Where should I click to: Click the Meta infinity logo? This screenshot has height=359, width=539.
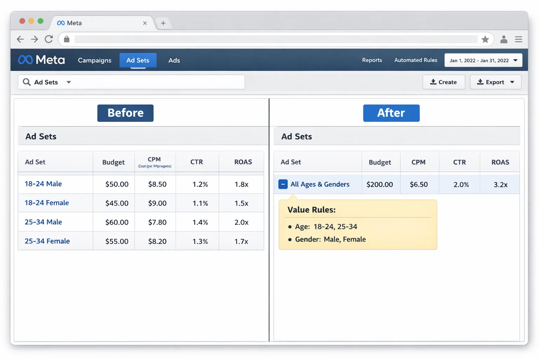(25, 60)
